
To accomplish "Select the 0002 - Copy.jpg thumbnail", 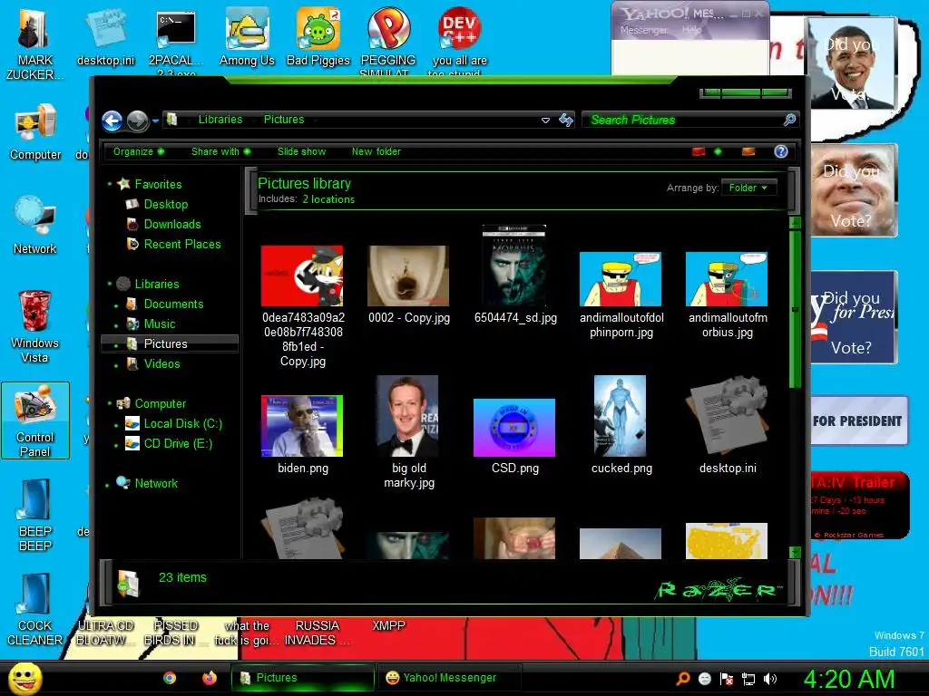I will click(x=408, y=275).
